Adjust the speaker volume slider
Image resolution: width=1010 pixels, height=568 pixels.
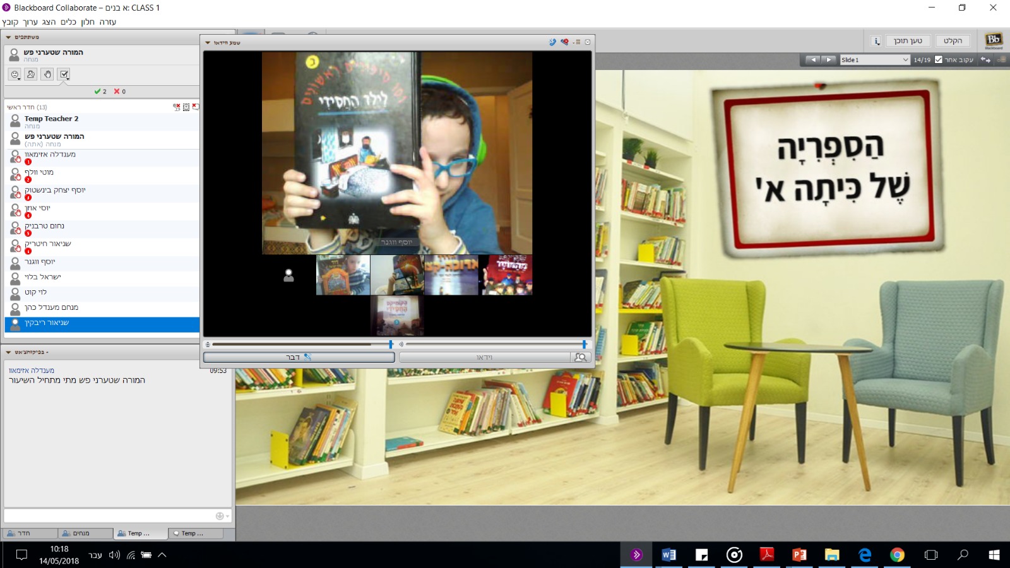[584, 344]
